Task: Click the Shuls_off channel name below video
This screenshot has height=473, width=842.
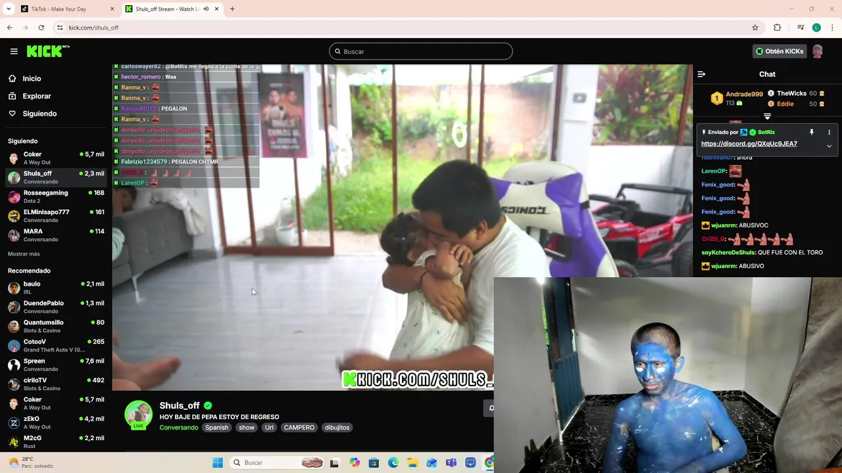Action: (179, 405)
